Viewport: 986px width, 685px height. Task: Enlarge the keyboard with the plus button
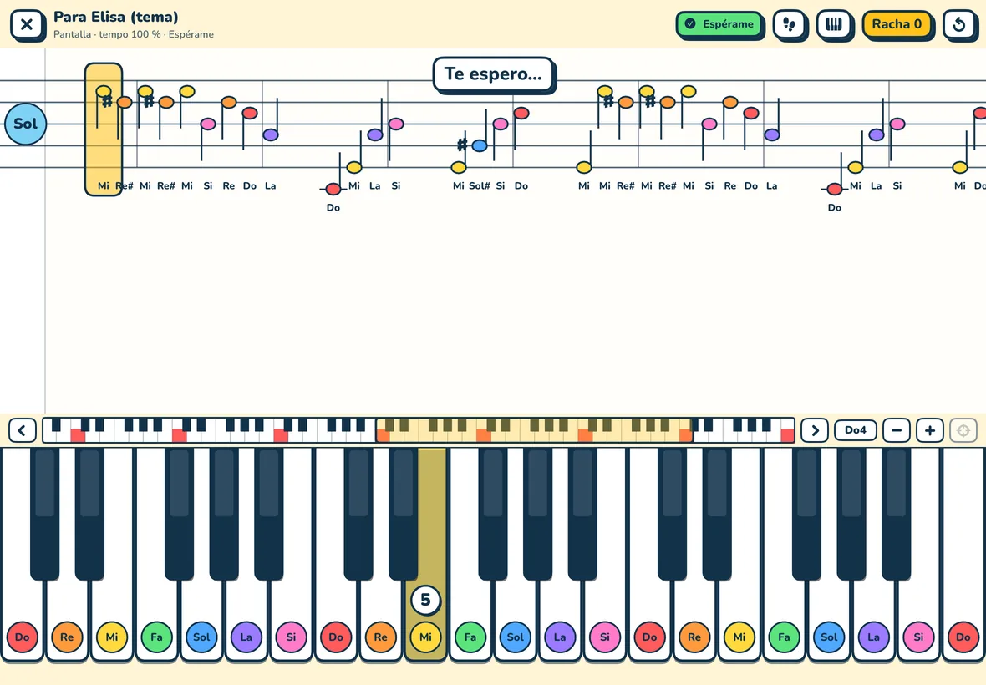[x=930, y=430]
